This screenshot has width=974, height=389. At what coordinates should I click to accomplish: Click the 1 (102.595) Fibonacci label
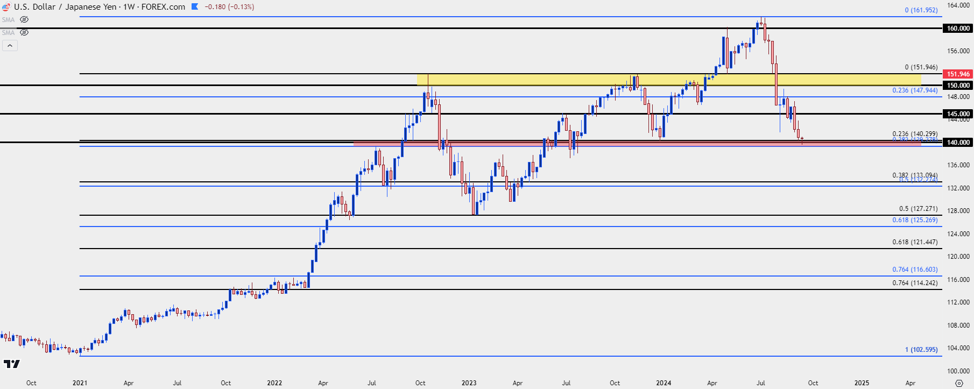[921, 350]
